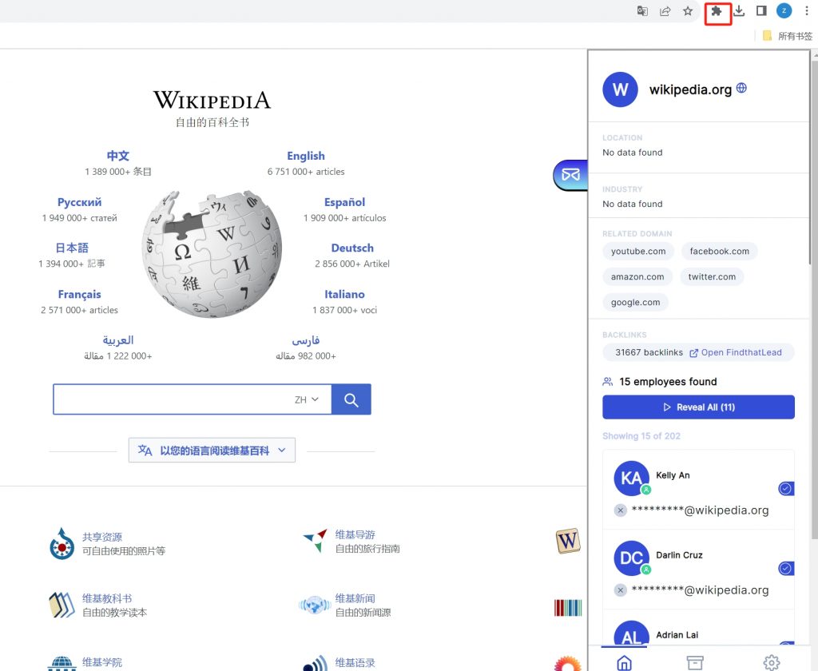Image resolution: width=818 pixels, height=671 pixels.
Task: Click the Adrian Lai name
Action: (x=677, y=635)
